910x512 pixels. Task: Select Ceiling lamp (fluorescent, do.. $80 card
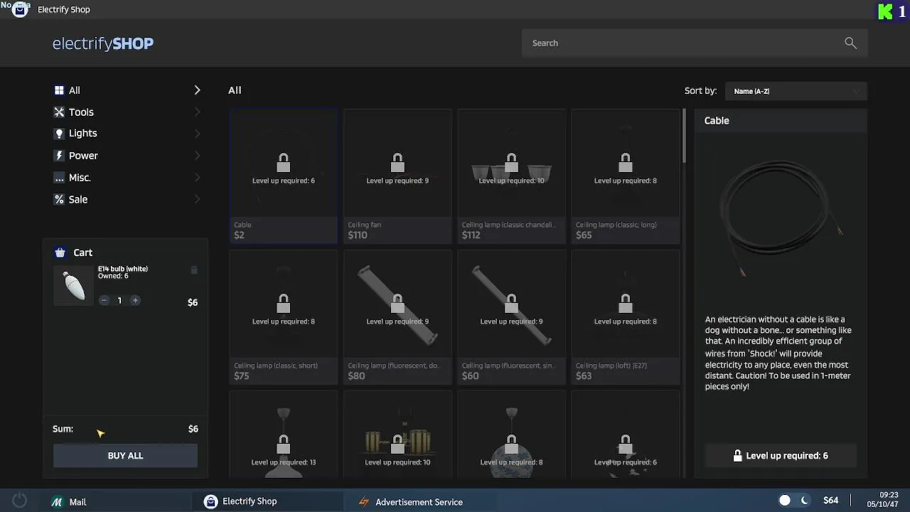(x=397, y=317)
